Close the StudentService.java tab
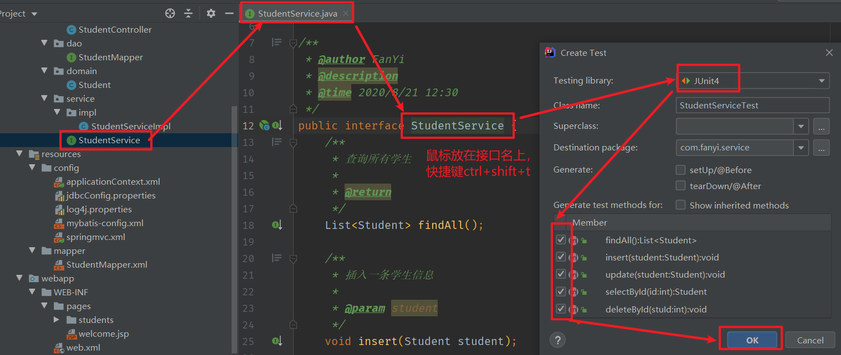 [x=346, y=13]
